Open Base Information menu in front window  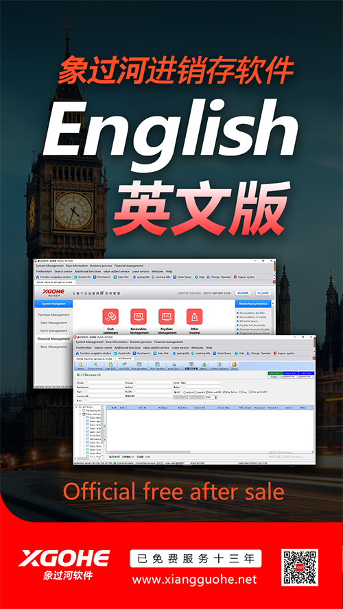click(117, 342)
